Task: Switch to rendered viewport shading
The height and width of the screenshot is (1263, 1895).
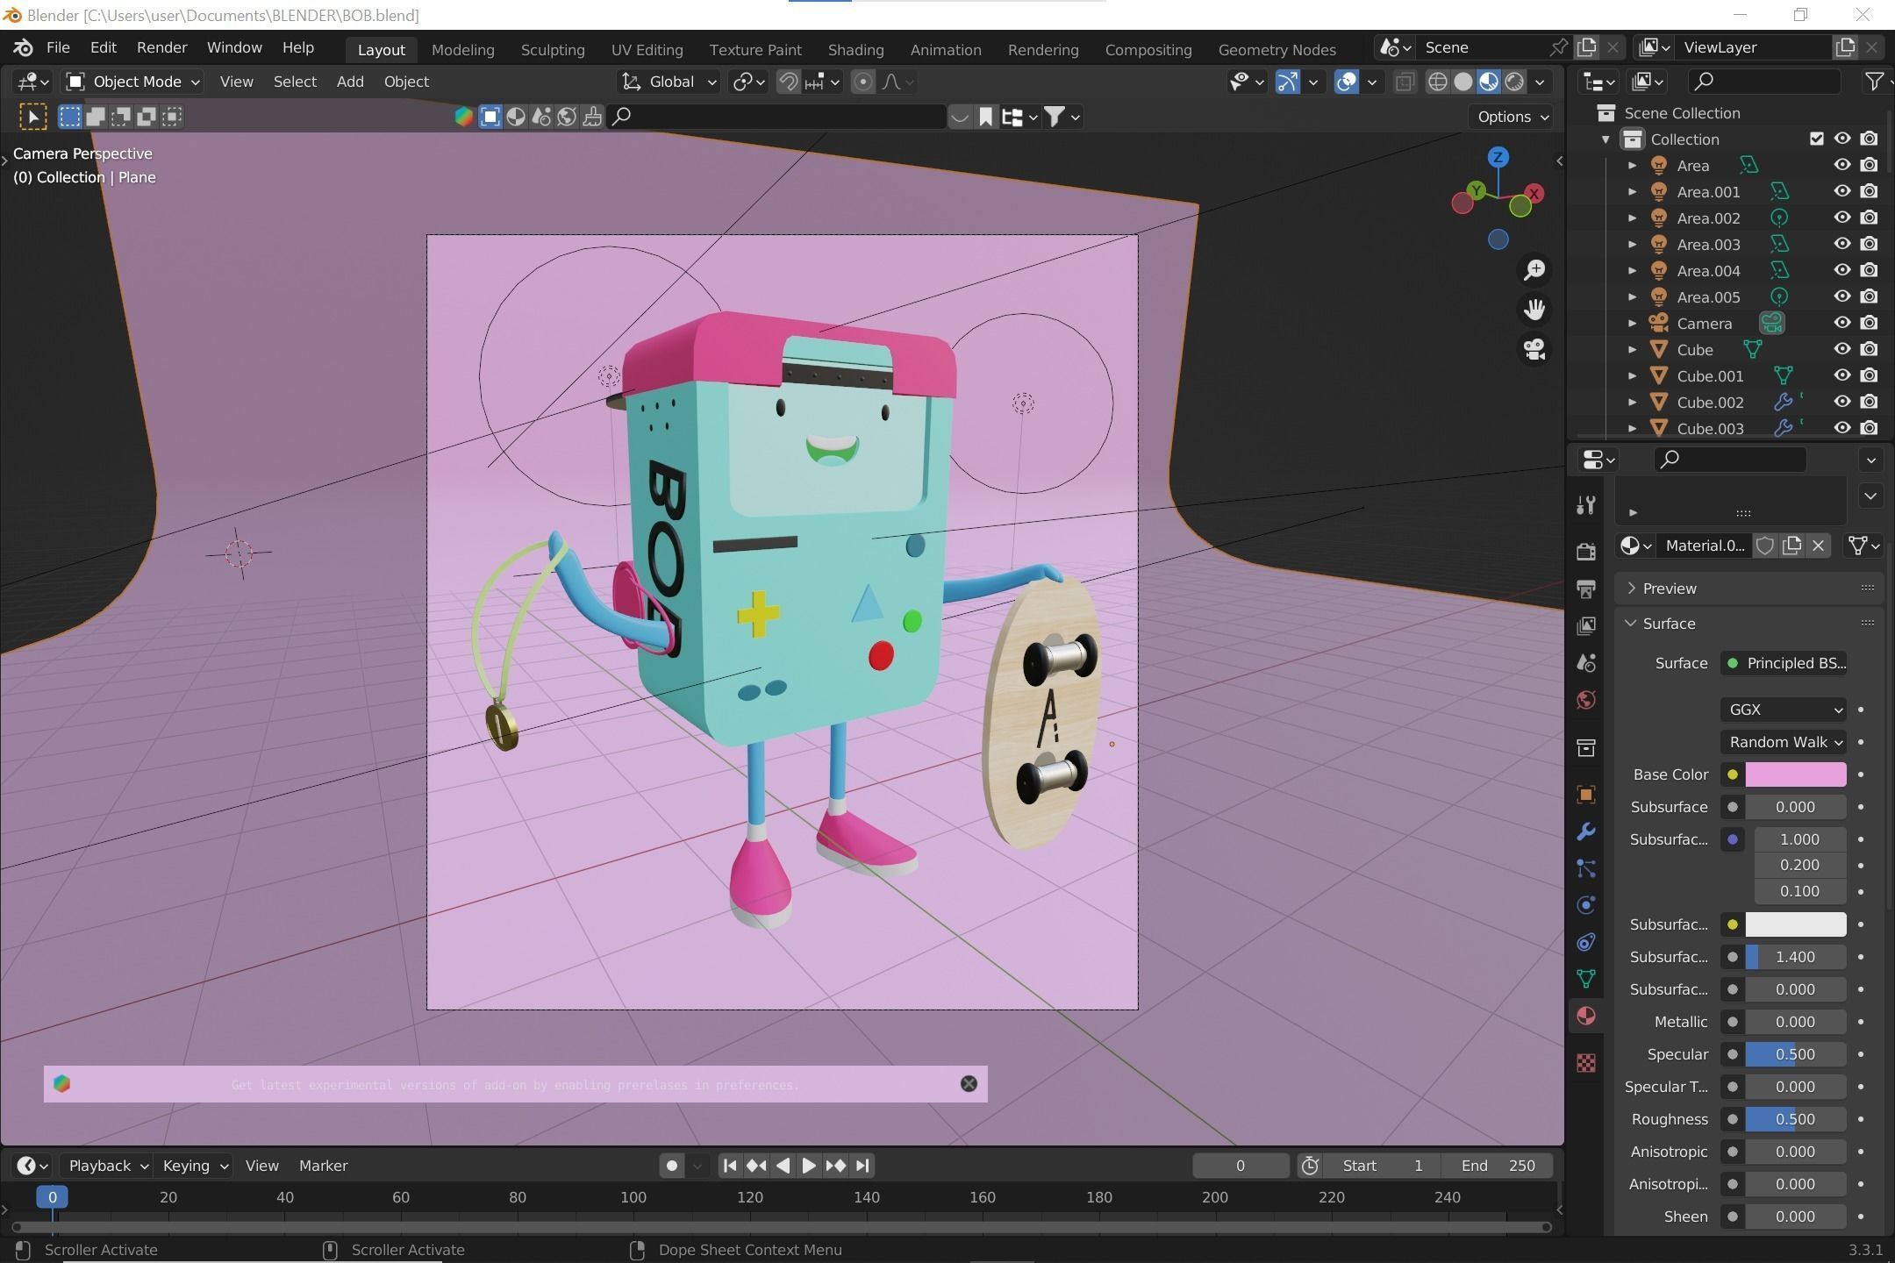Action: pyautogui.click(x=1514, y=82)
